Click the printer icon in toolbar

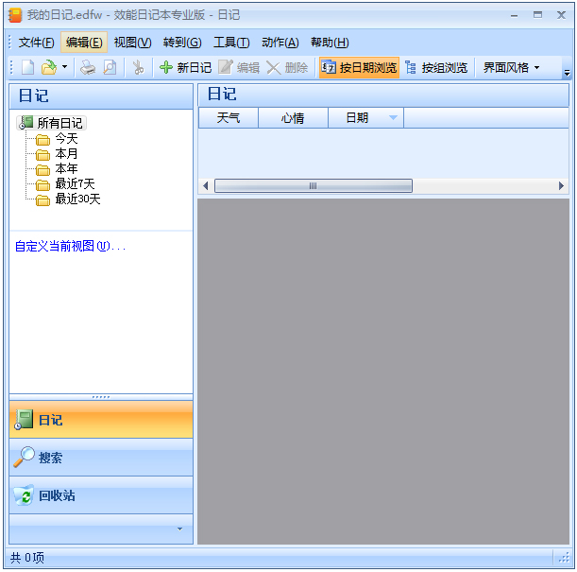pos(88,67)
